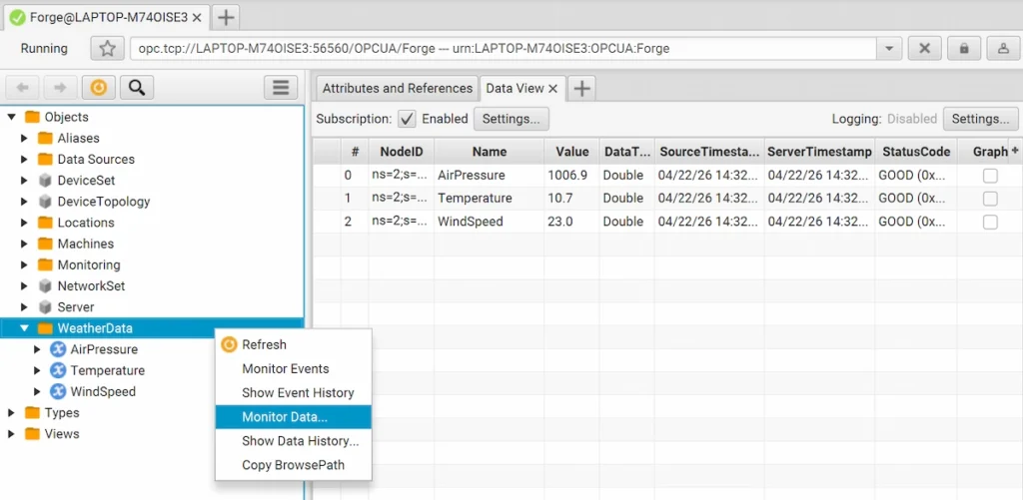The width and height of the screenshot is (1023, 500).
Task: Click the back navigation arrow
Action: [x=23, y=88]
